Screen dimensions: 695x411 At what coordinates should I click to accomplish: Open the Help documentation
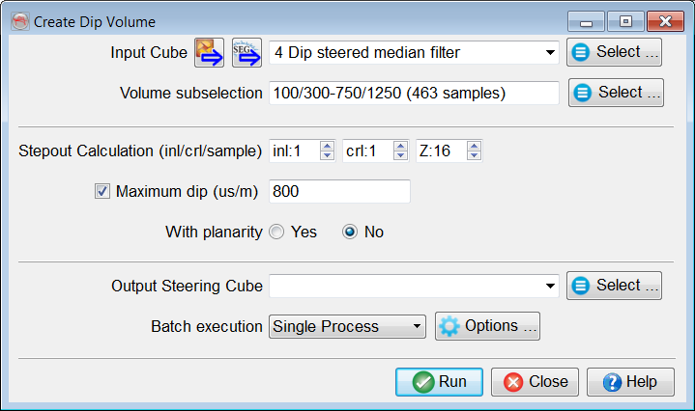tap(629, 382)
